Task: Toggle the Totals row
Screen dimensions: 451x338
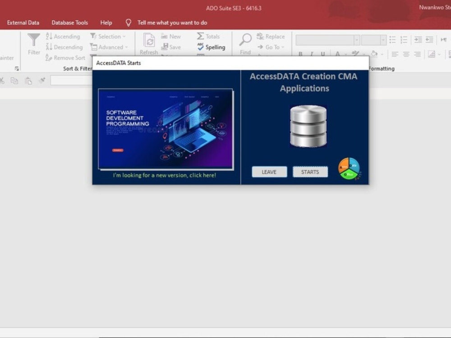Action: point(208,37)
